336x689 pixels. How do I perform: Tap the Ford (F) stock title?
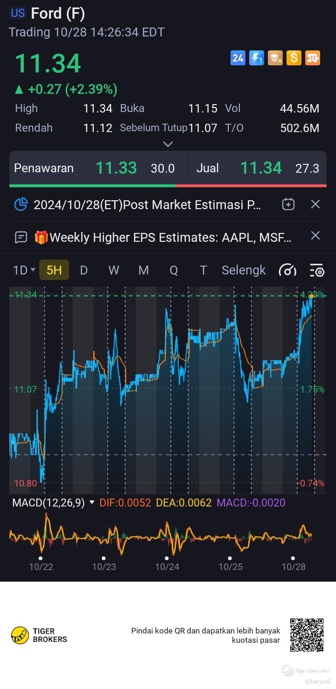click(58, 14)
